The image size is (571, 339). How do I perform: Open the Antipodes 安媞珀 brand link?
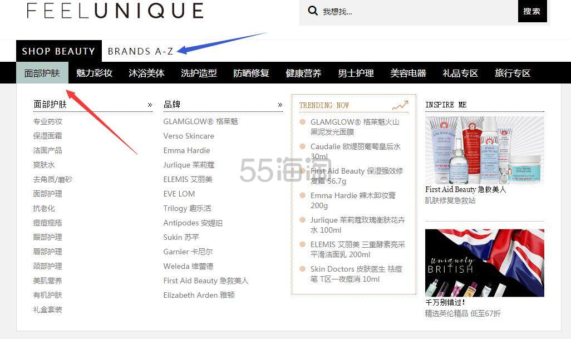click(193, 223)
